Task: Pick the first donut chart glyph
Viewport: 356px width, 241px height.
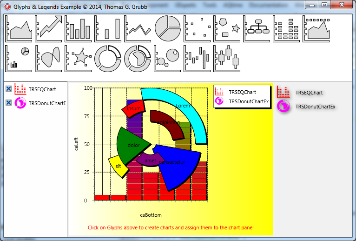Action: pos(108,58)
